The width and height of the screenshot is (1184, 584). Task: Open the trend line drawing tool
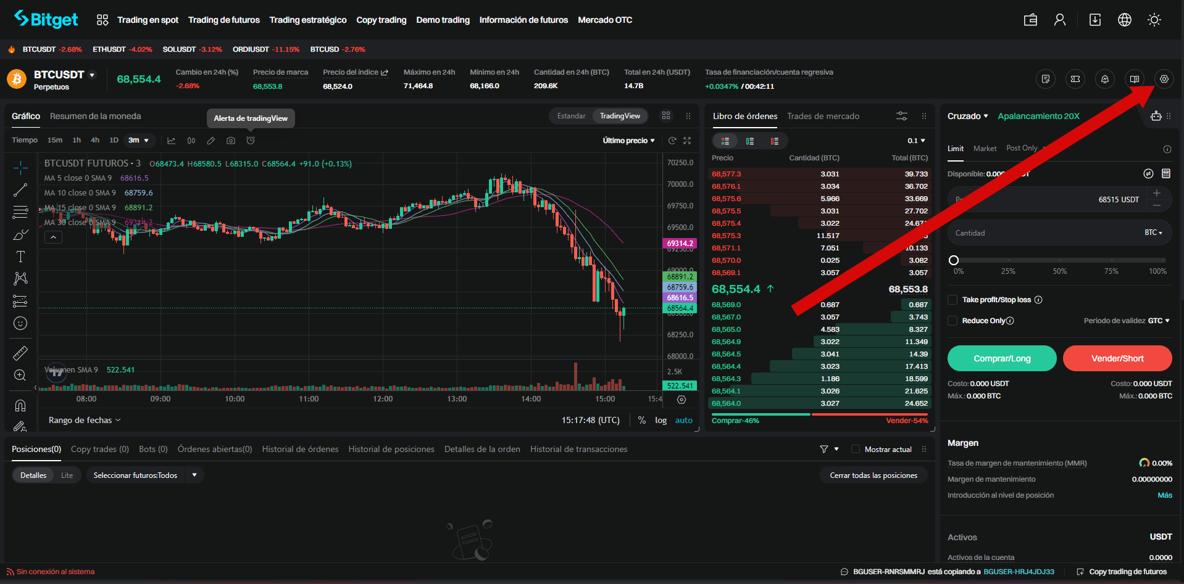[20, 190]
